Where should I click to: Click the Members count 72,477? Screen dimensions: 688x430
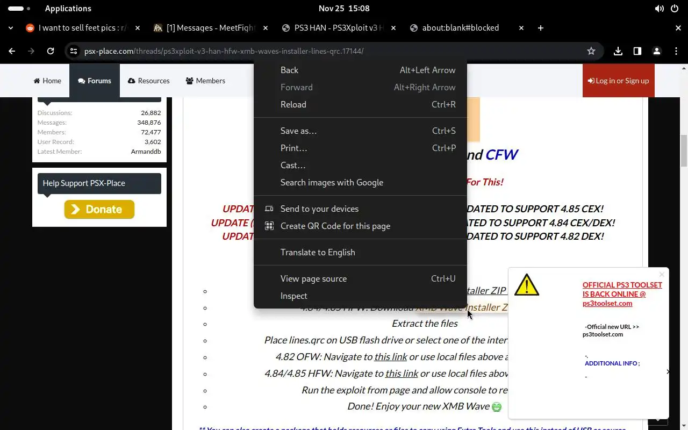[x=151, y=132]
